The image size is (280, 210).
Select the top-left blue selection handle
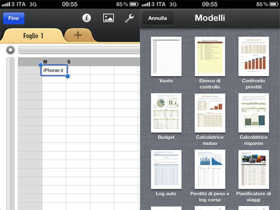40,64
